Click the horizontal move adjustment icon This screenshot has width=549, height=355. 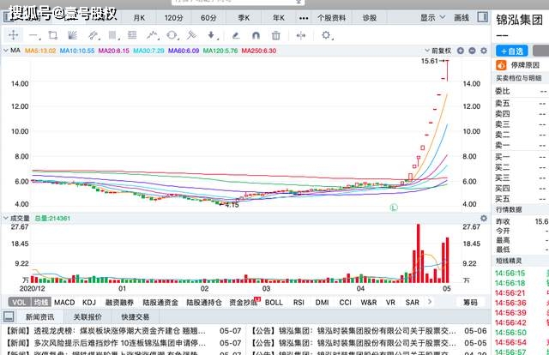coord(301,35)
